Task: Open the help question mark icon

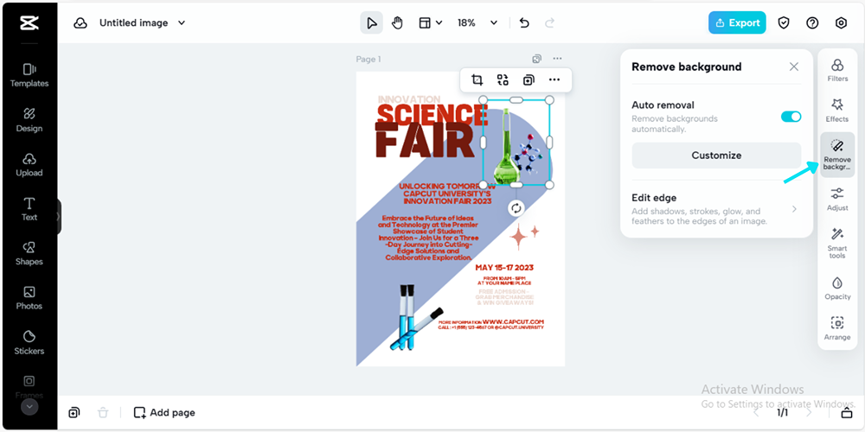Action: [x=812, y=22]
